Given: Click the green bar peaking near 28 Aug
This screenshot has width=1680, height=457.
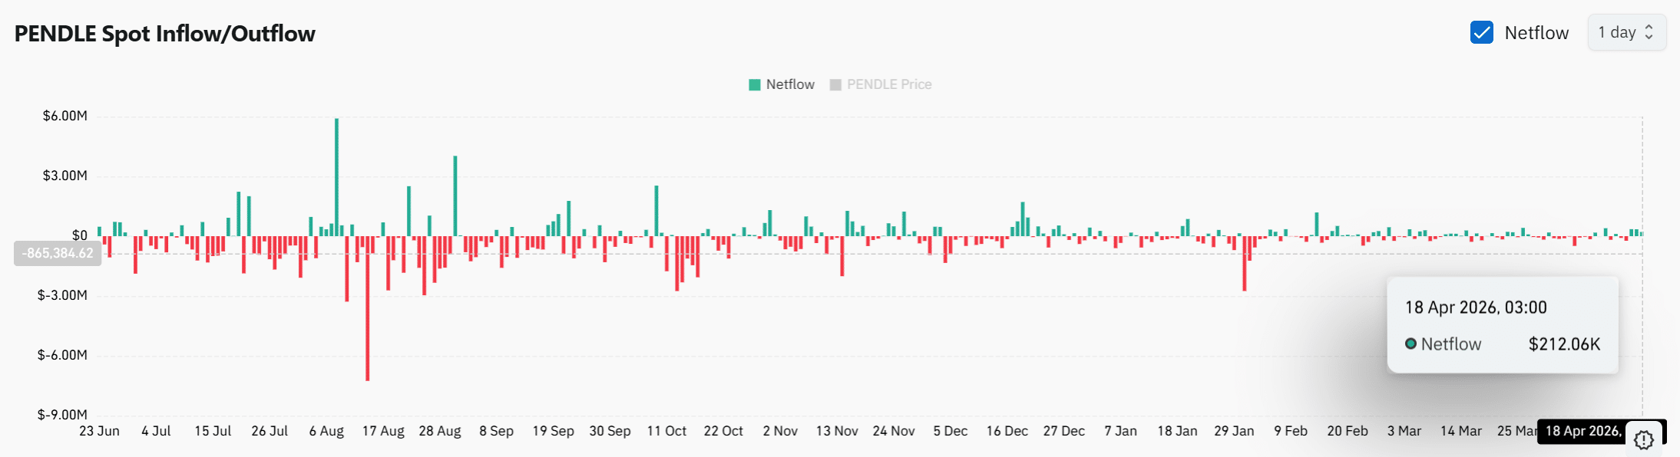Looking at the screenshot, I should coord(455,196).
